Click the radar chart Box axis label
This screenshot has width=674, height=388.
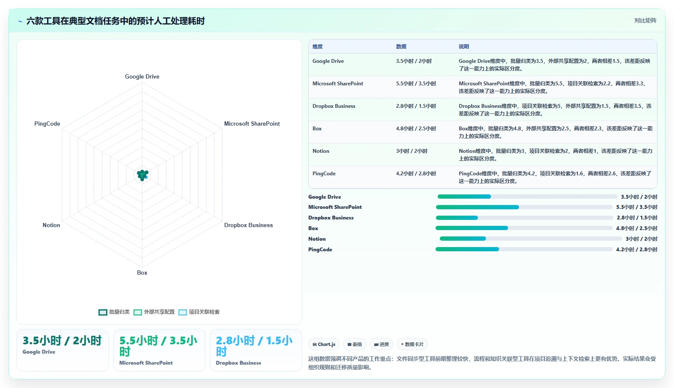[x=142, y=273]
